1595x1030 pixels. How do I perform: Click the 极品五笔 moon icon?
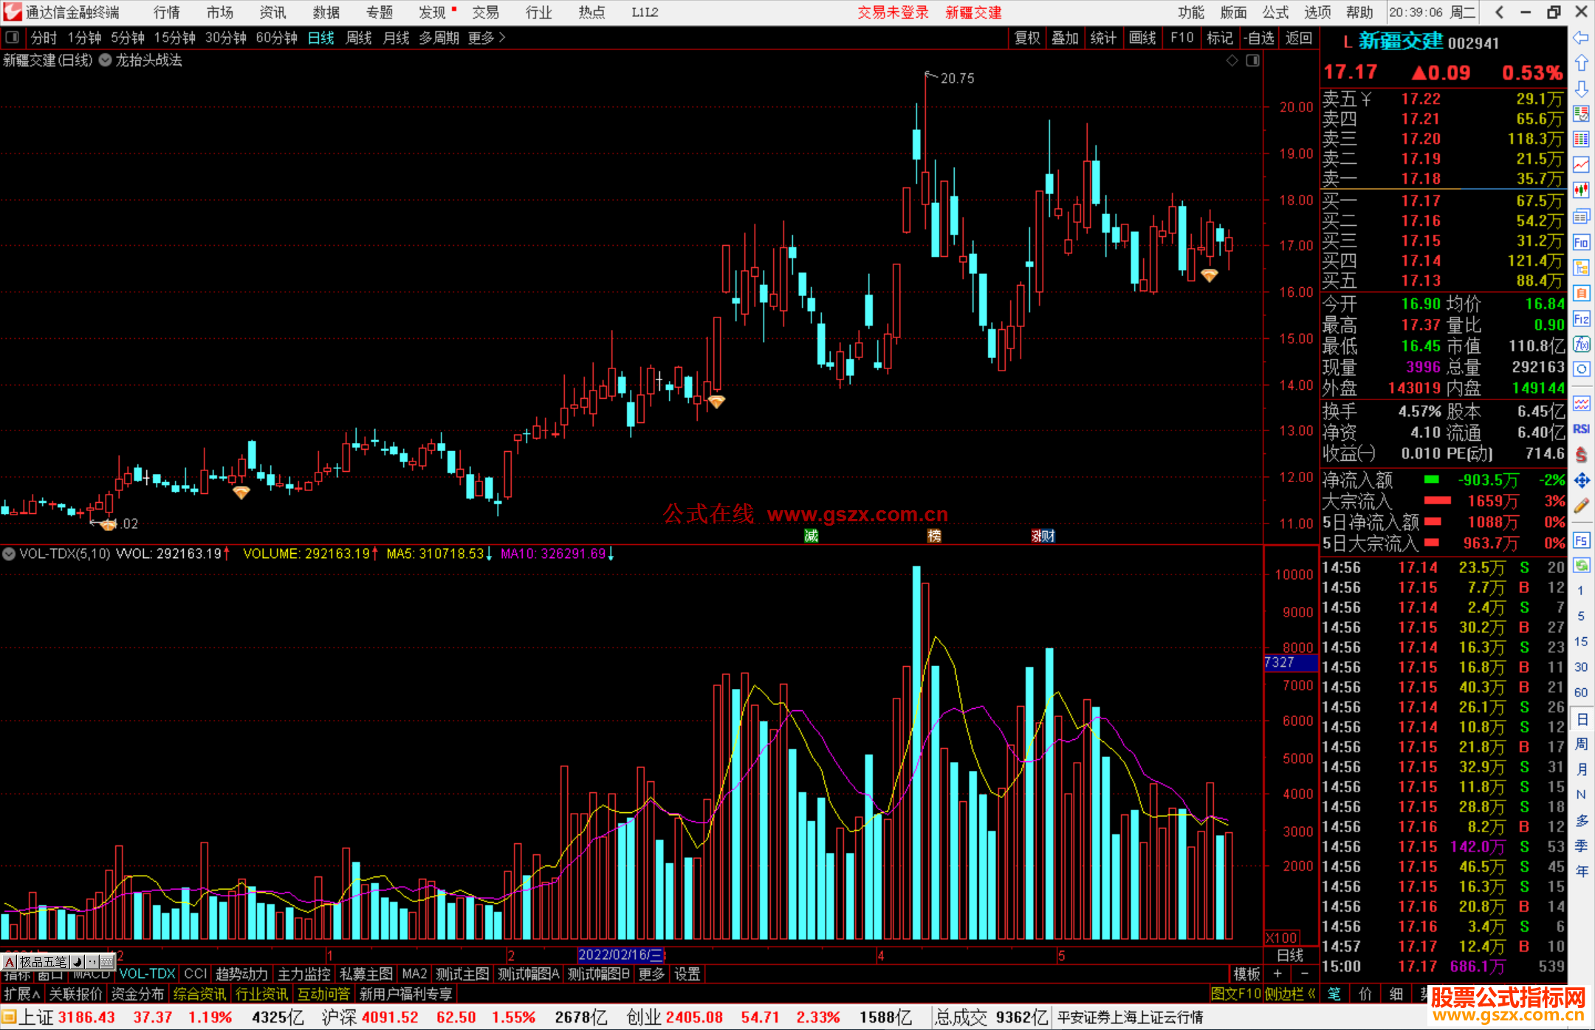click(x=78, y=961)
